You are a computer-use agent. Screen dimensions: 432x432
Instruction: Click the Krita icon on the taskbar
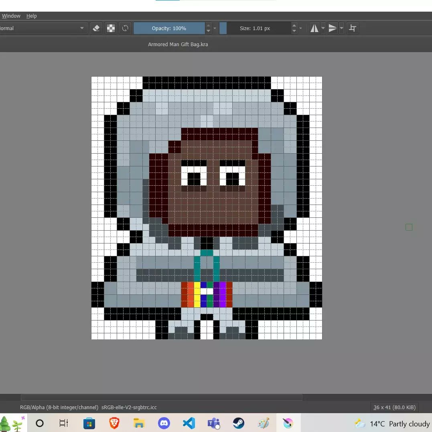click(x=288, y=423)
